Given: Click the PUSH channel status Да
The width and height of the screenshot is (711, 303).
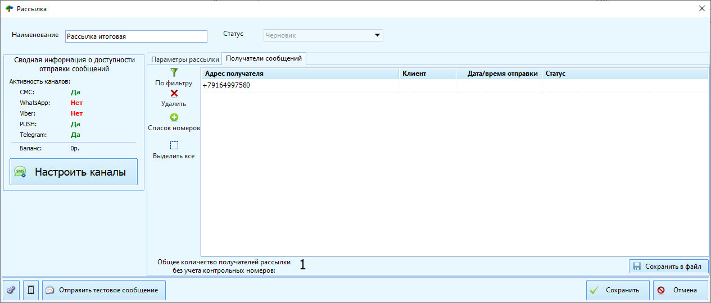Looking at the screenshot, I should pyautogui.click(x=75, y=124).
